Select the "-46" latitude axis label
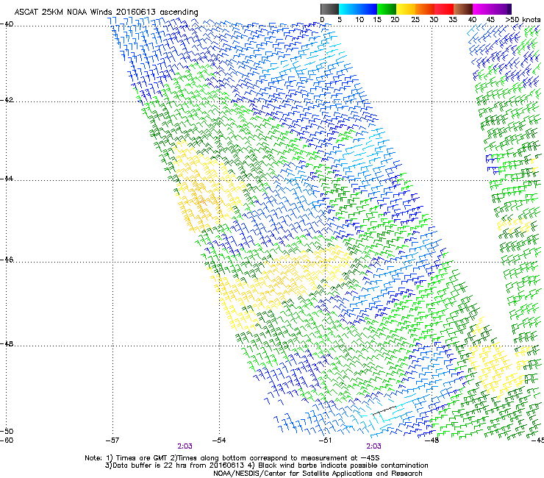 coord(7,260)
